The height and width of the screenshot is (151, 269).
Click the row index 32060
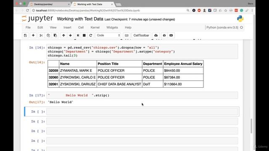click(x=53, y=77)
